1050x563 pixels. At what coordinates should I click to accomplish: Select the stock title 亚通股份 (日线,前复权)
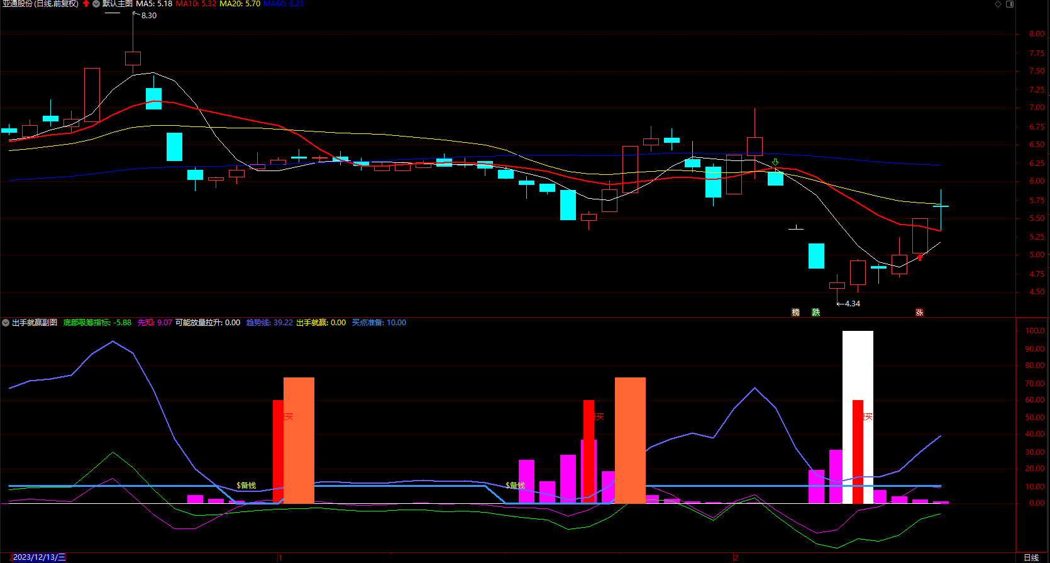click(x=40, y=4)
